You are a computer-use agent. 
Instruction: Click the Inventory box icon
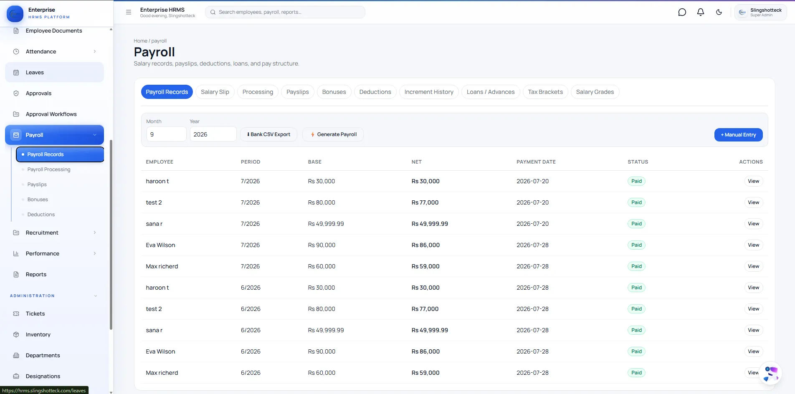pos(16,335)
